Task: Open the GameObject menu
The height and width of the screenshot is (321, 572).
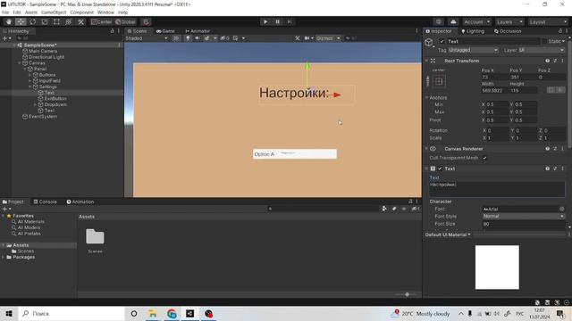Action: click(54, 12)
